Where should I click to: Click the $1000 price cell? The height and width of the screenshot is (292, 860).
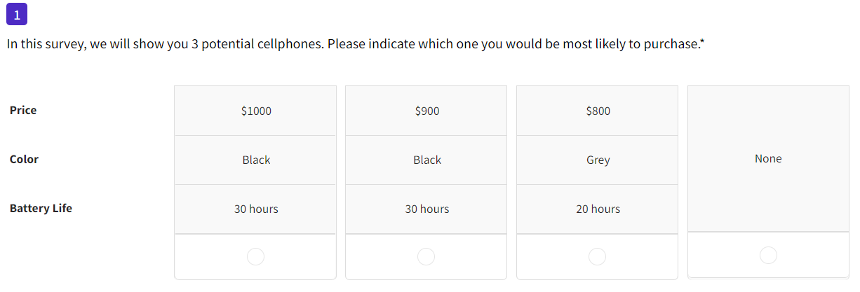point(255,111)
